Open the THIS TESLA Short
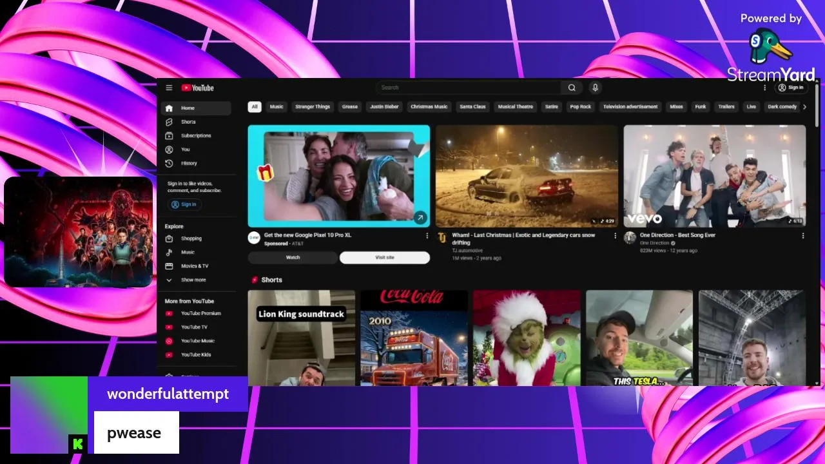 pos(639,338)
